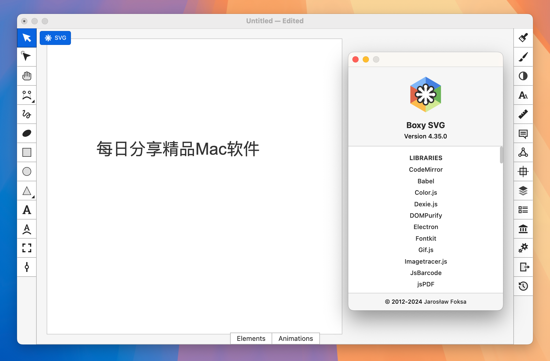
Task: Select the Text tool
Action: pos(27,210)
